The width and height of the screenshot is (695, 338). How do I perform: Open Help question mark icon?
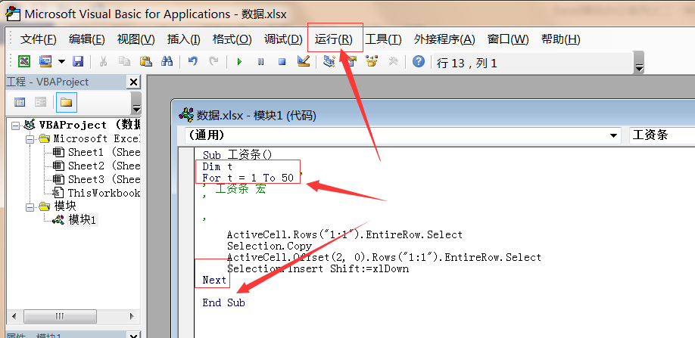coord(419,61)
